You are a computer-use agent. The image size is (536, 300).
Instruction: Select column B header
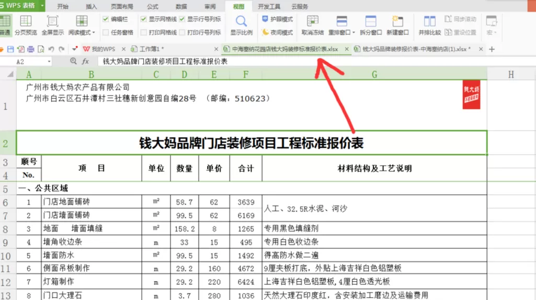pos(92,74)
